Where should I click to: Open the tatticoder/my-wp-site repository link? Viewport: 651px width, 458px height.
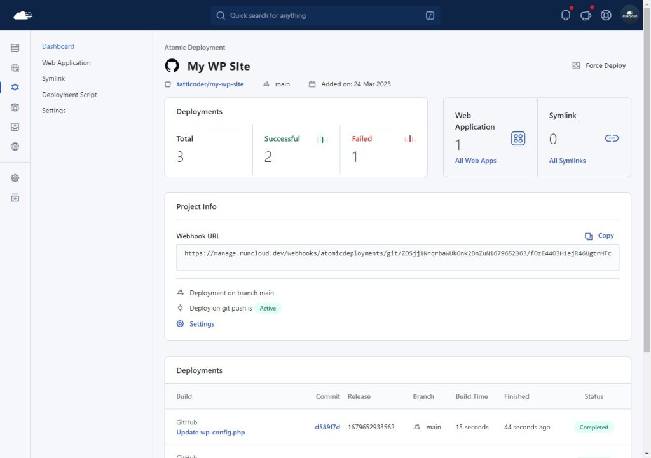(x=210, y=84)
